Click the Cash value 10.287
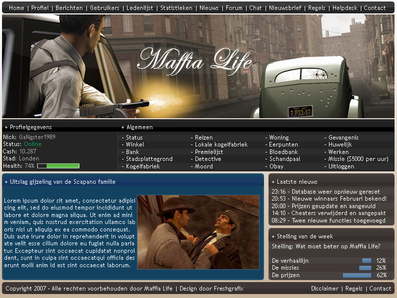The width and height of the screenshot is (397, 298). coord(28,151)
